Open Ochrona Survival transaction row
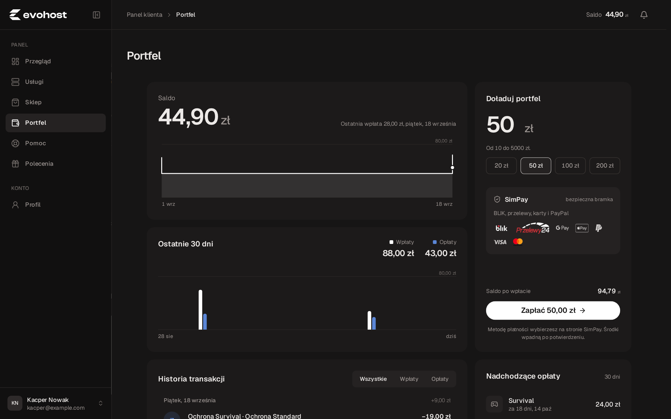 tap(307, 416)
